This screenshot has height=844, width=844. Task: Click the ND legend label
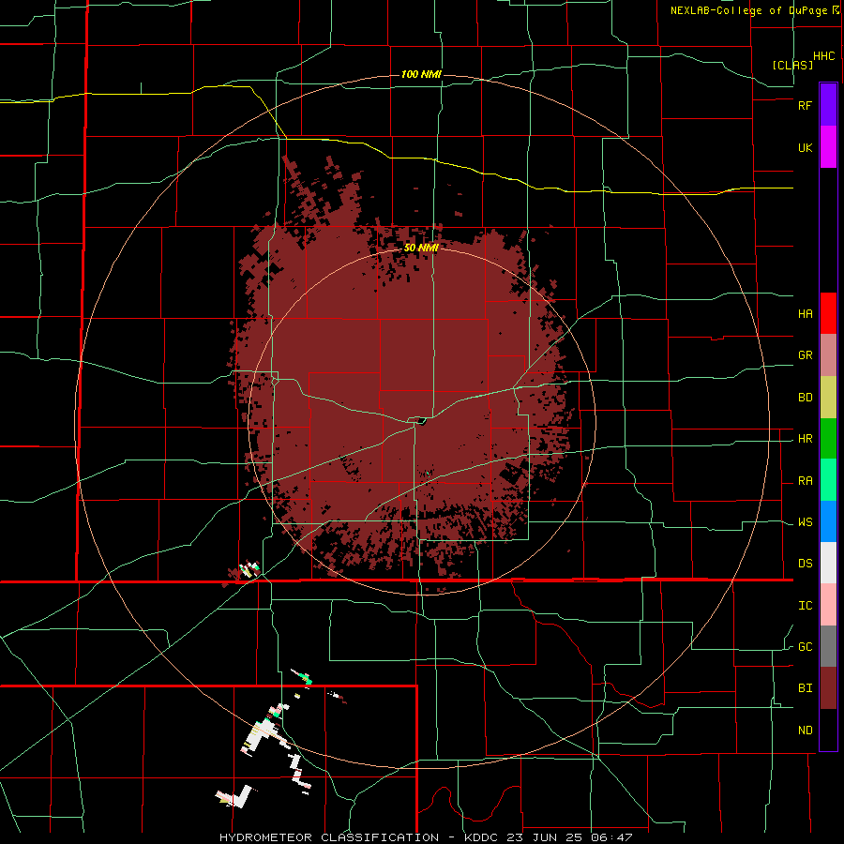[x=805, y=731]
